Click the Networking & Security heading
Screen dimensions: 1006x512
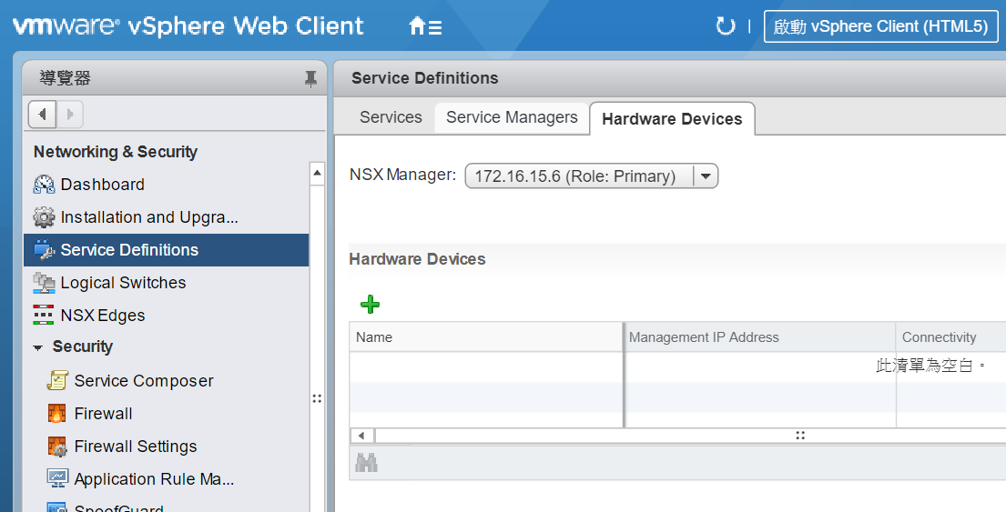click(116, 152)
